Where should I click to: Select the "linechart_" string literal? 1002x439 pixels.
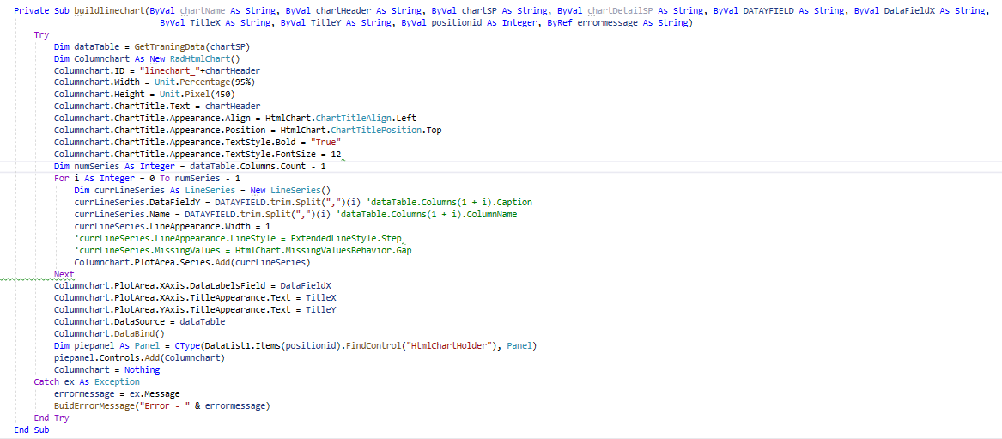point(171,70)
